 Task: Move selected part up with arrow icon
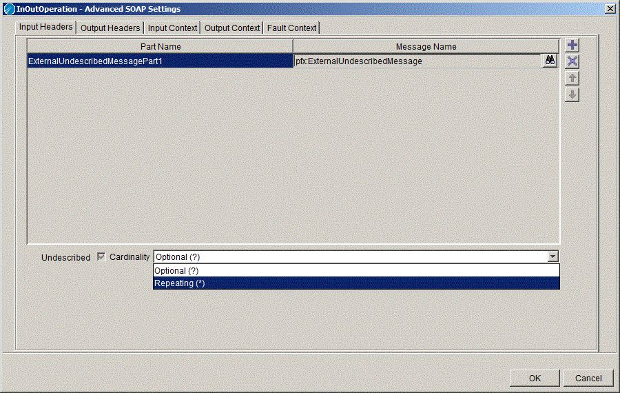pos(572,78)
